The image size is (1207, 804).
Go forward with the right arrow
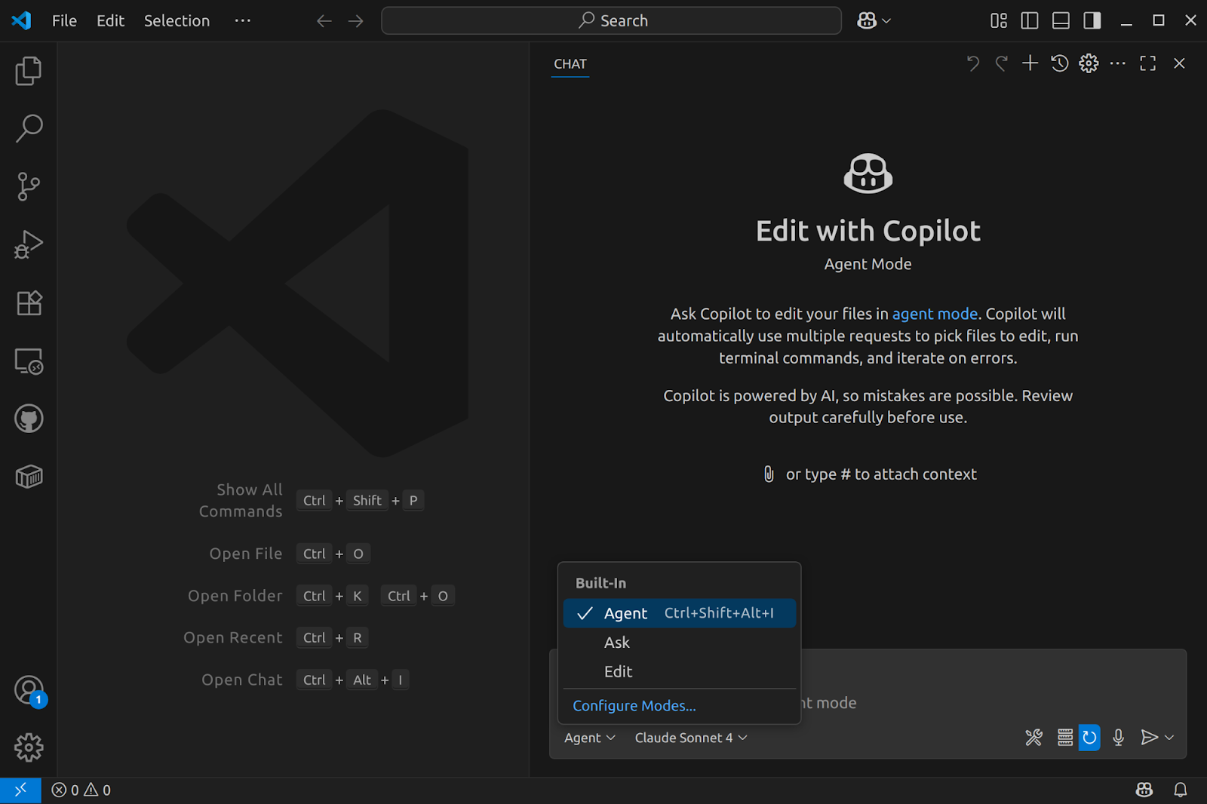click(356, 21)
